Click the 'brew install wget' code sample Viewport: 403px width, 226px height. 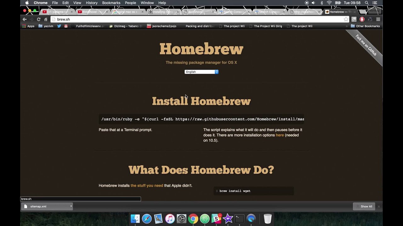(x=253, y=191)
